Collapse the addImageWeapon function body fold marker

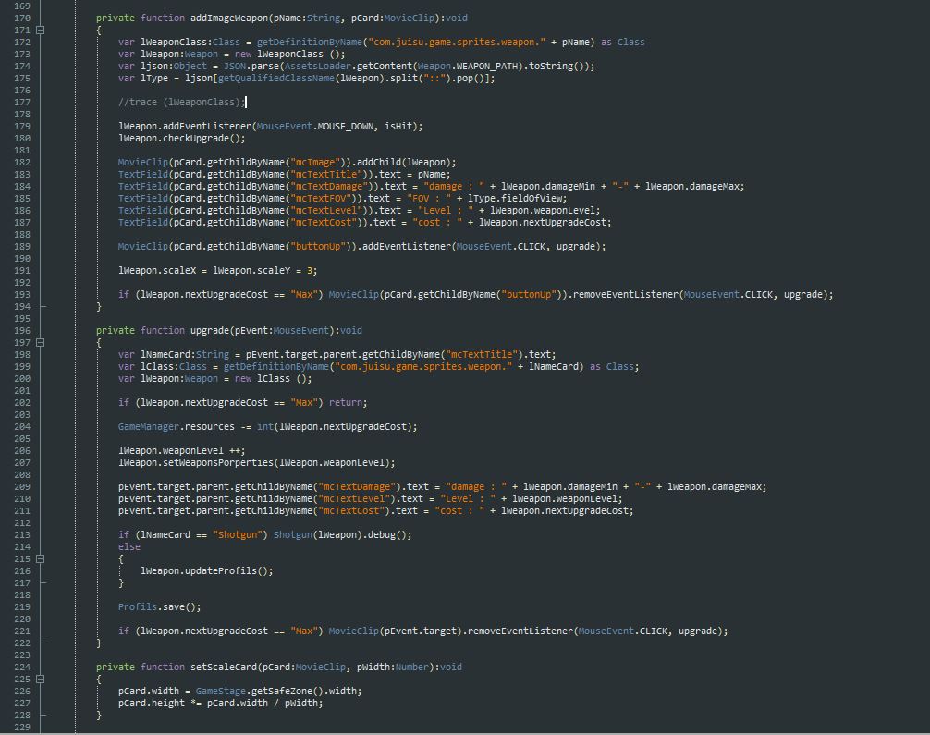coord(41,31)
